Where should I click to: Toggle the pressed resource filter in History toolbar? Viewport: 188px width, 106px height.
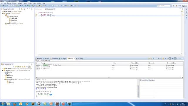[170, 59]
